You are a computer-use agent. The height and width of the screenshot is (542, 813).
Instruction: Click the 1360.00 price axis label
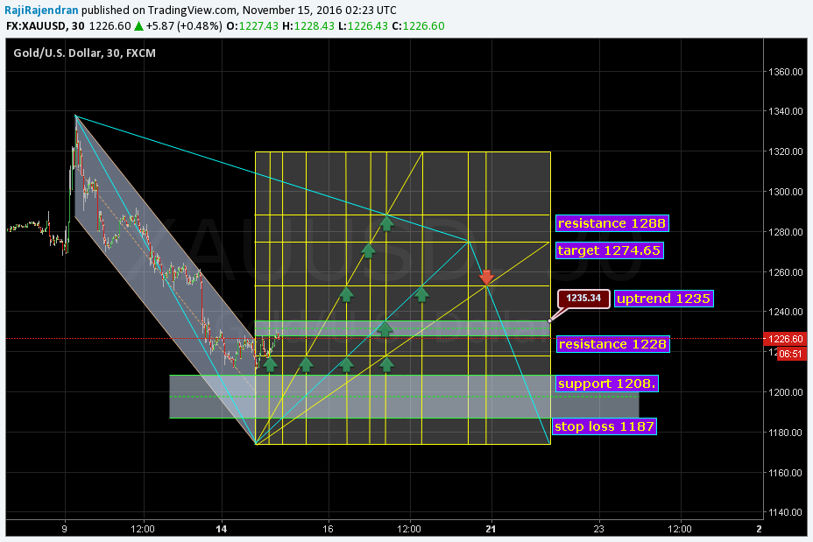point(785,72)
